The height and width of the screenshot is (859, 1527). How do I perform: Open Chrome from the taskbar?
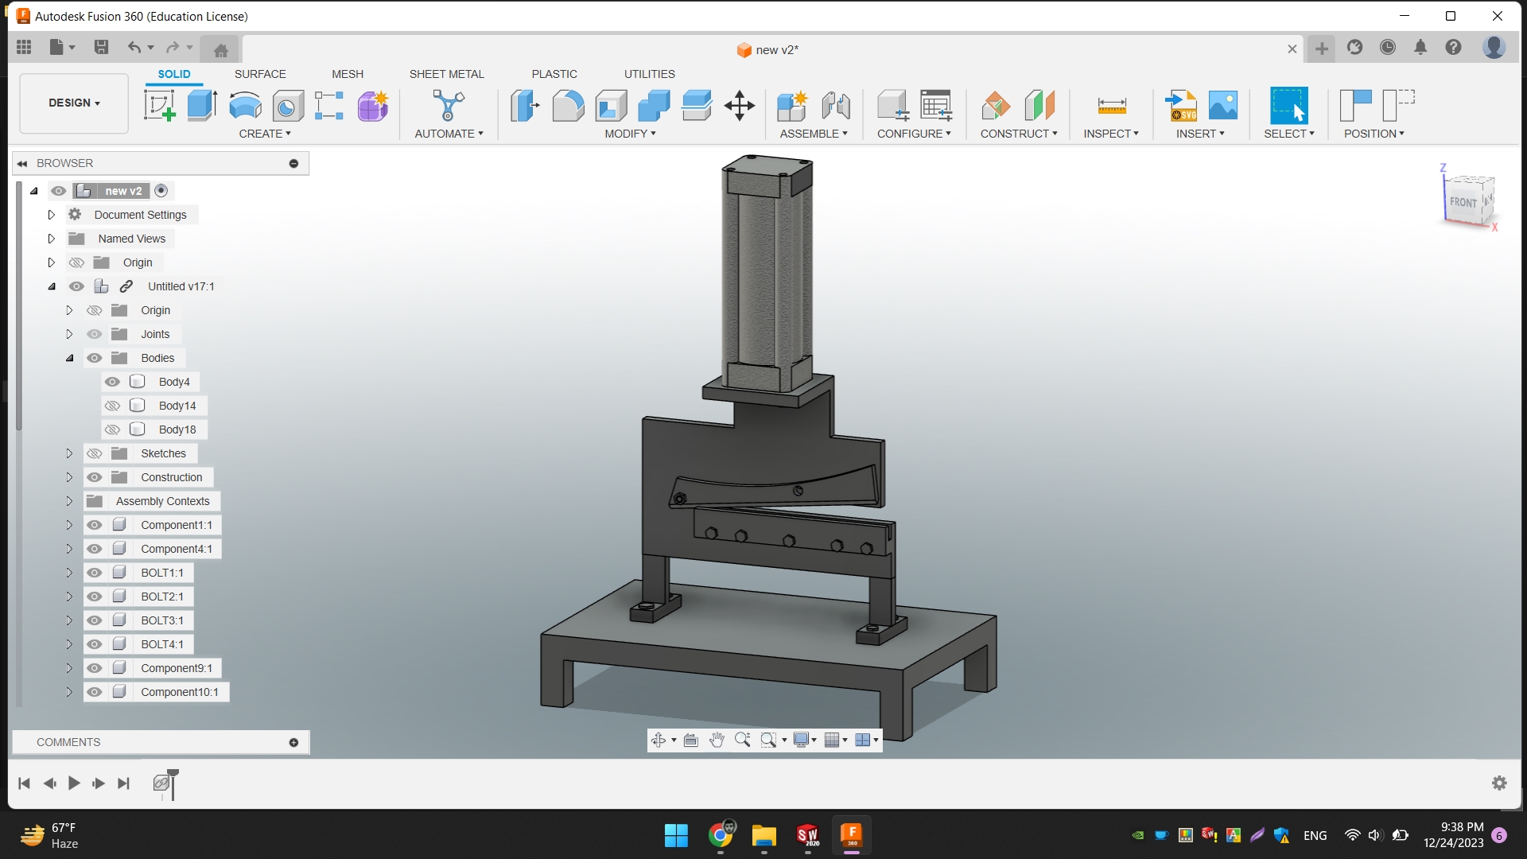point(721,835)
